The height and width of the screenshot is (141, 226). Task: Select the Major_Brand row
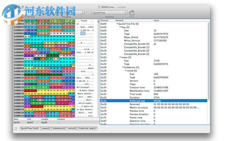154,37
